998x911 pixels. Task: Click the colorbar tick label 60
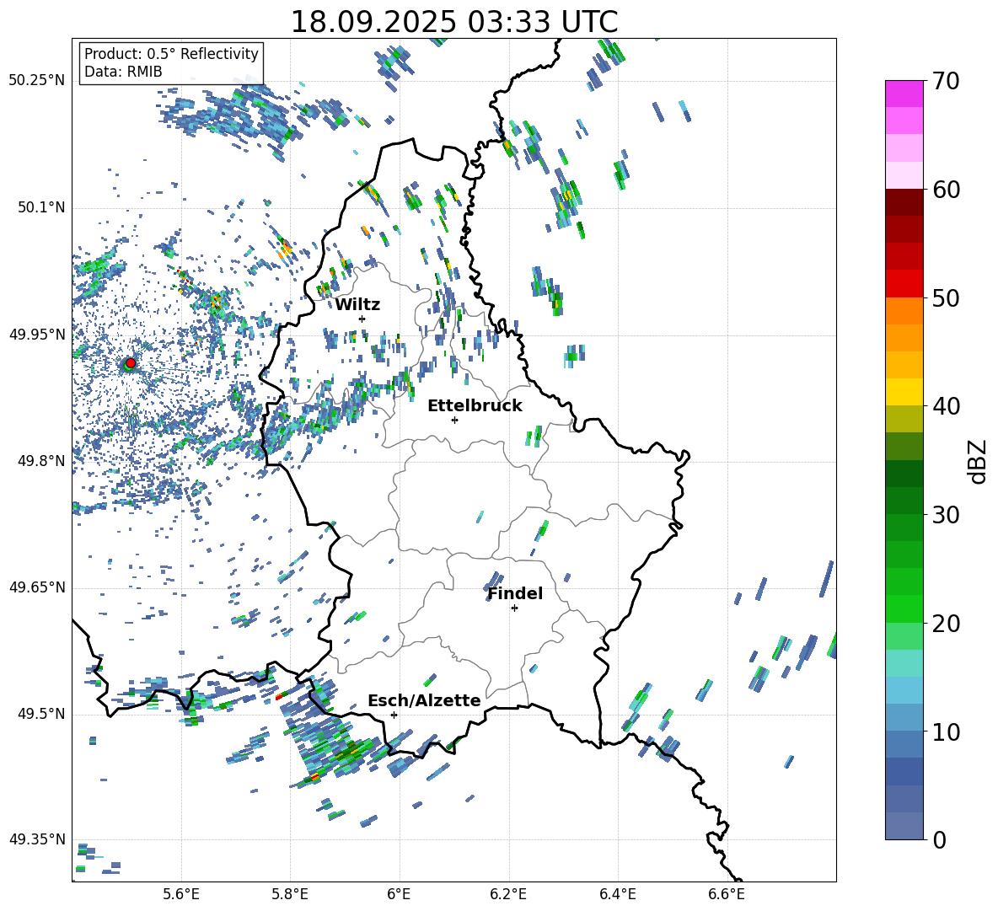945,190
